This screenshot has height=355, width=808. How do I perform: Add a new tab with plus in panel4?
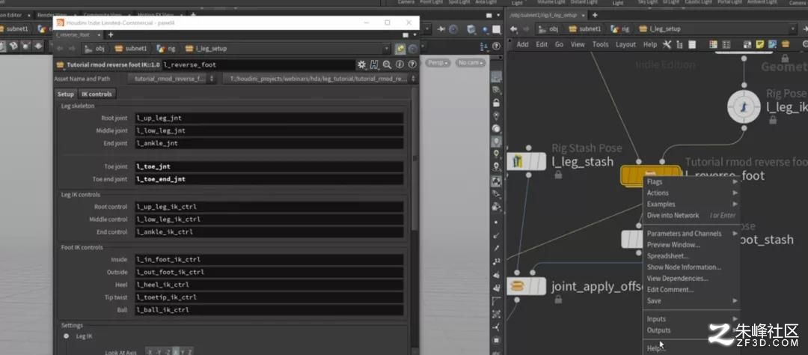[x=110, y=34]
